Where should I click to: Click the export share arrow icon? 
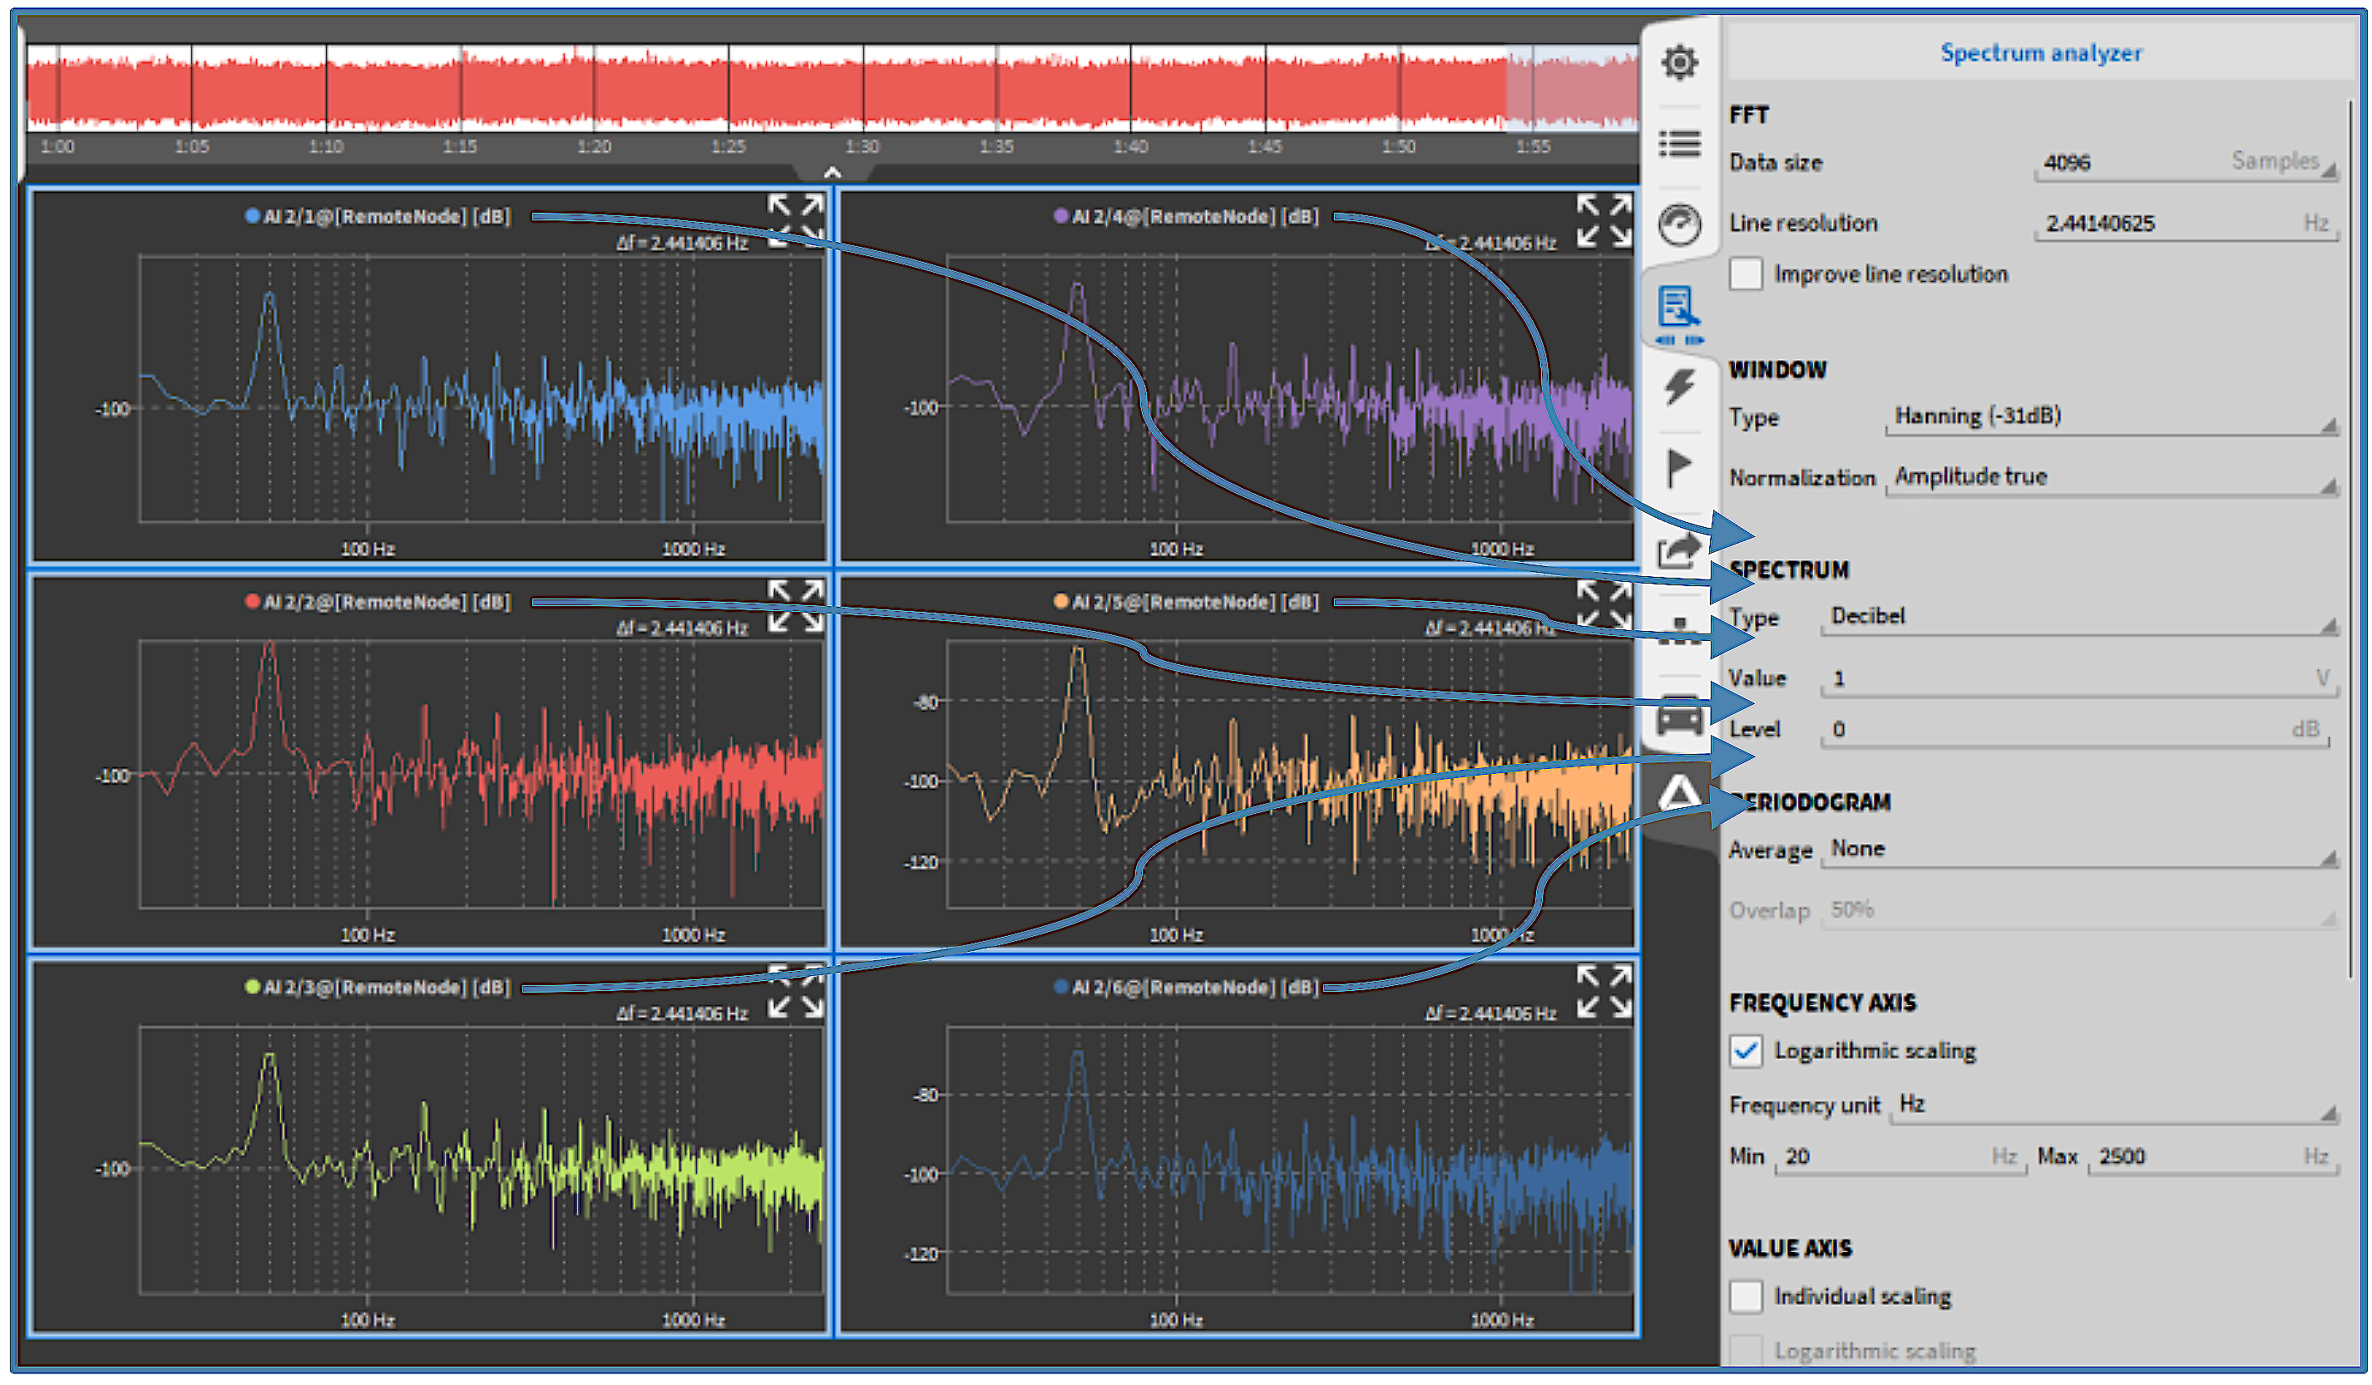tap(1678, 553)
